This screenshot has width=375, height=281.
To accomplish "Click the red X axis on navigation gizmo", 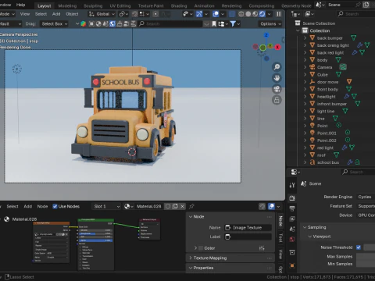I will [x=277, y=47].
